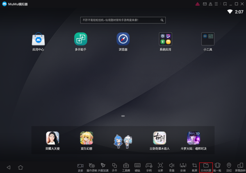The height and width of the screenshot is (173, 246).
Task: Click the window resize mode icon in title bar
Action: [x=225, y=4]
